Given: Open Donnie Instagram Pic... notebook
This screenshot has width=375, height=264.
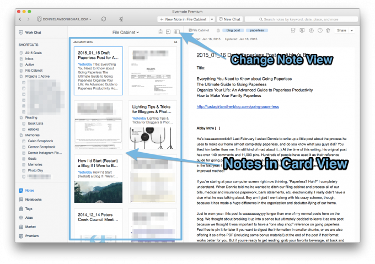Looking at the screenshot, I should pyautogui.click(x=42, y=153).
